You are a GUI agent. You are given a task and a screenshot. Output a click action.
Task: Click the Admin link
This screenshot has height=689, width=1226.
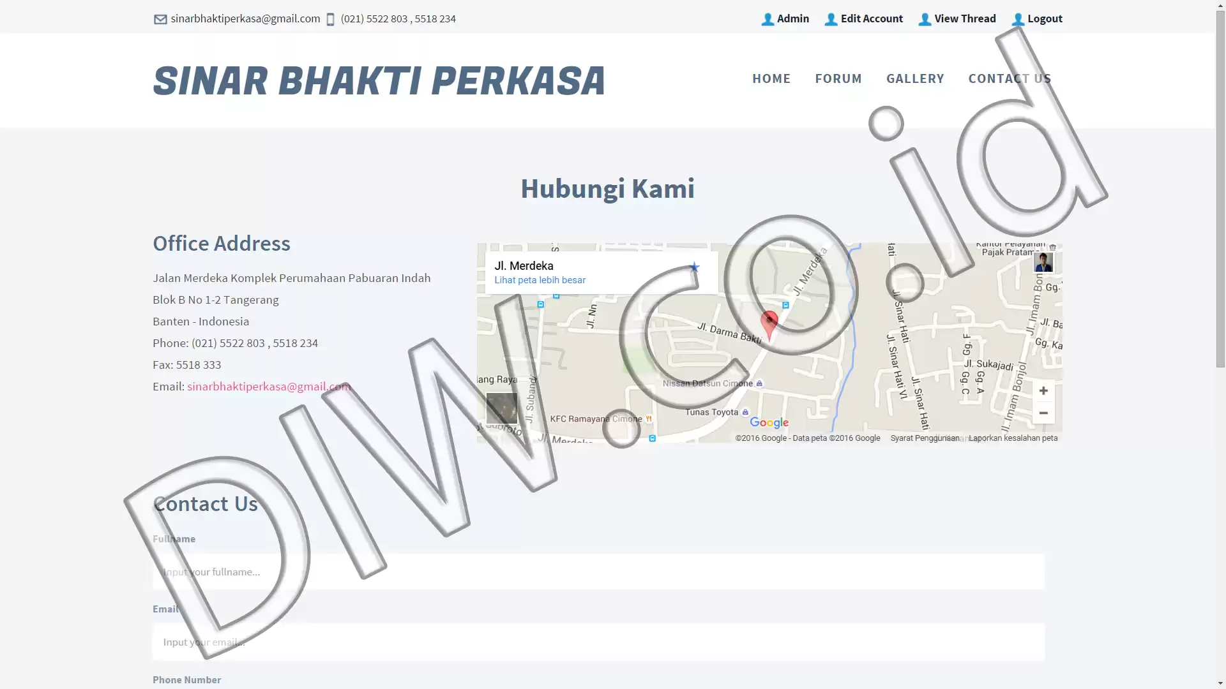click(x=793, y=19)
